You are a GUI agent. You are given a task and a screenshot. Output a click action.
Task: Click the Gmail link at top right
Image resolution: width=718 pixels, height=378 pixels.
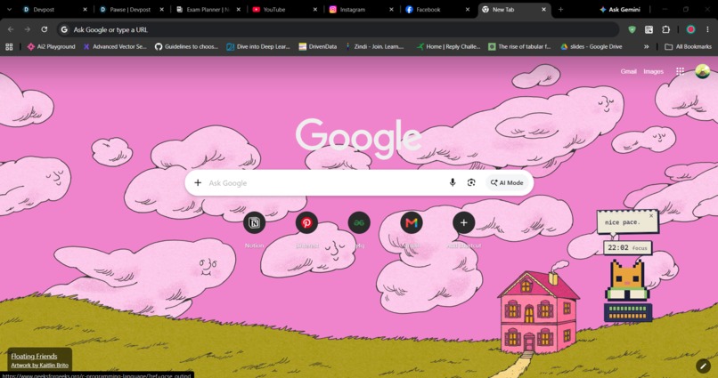[628, 71]
